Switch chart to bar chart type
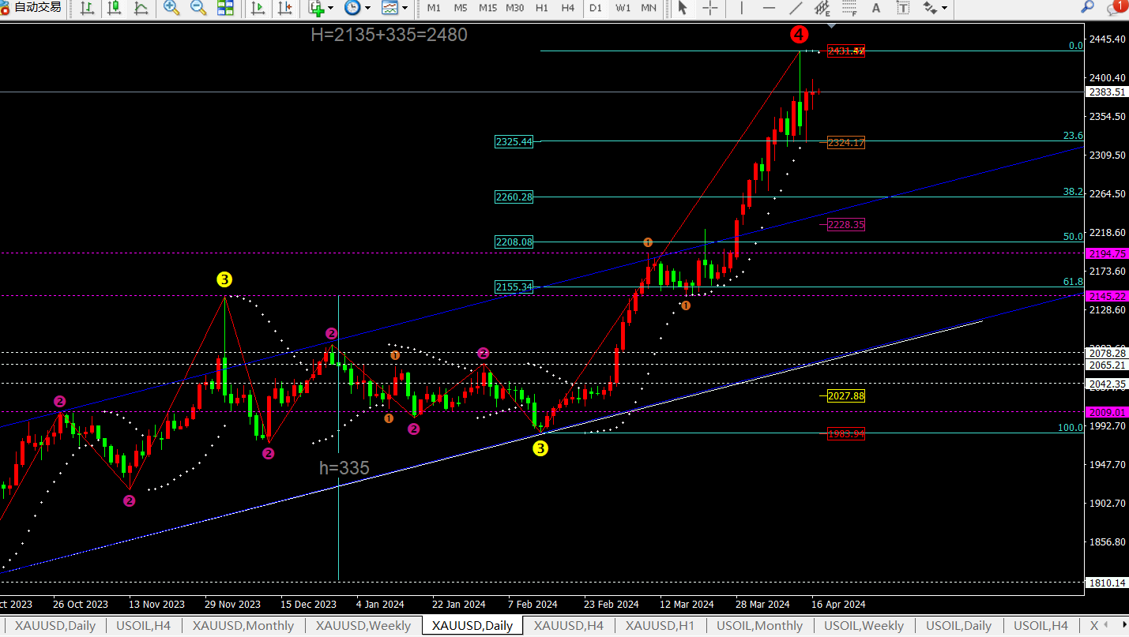This screenshot has height=637, width=1129. 88,8
